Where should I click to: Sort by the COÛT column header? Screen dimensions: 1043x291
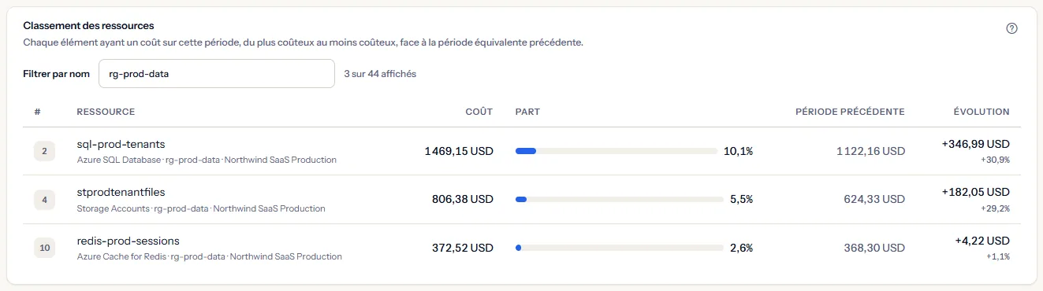point(479,112)
